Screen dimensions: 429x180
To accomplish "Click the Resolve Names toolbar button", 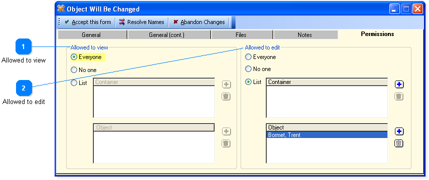I will 141,22.
